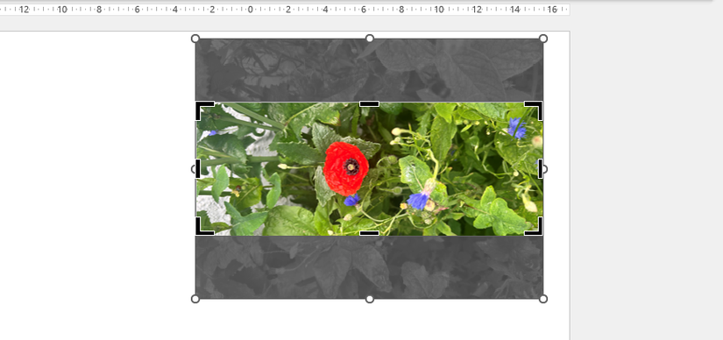Click the top-right round sizing handle
Image resolution: width=723 pixels, height=340 pixels.
pyautogui.click(x=543, y=39)
